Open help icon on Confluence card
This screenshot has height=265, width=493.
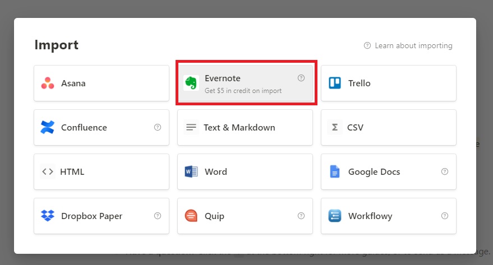click(158, 127)
